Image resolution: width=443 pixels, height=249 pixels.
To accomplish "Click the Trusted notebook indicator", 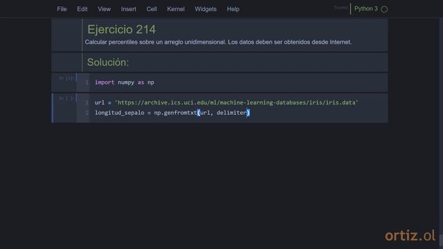I will (341, 8).
